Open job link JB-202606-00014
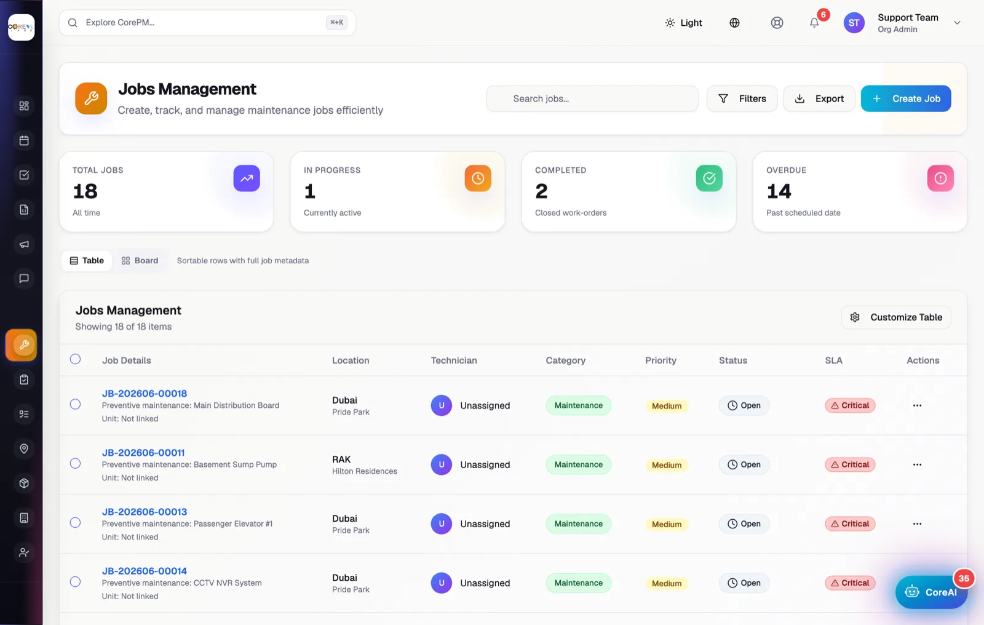Viewport: 984px width, 625px height. (145, 571)
